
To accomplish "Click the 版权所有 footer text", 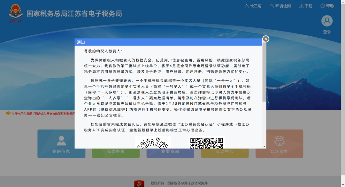I will pos(179,183).
